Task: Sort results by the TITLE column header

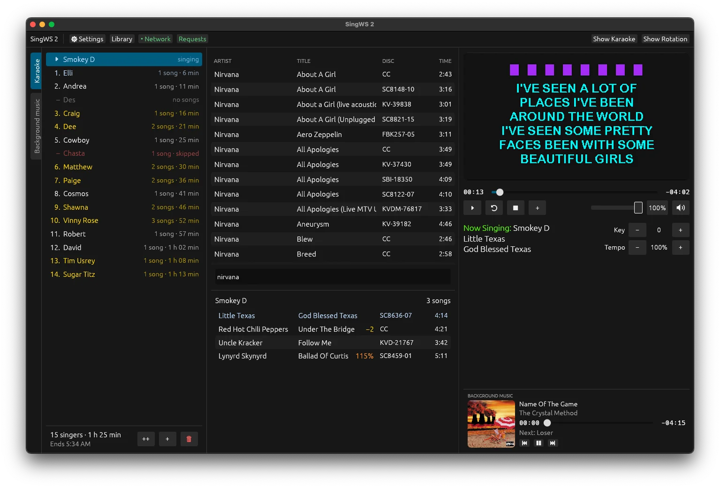Action: [303, 61]
